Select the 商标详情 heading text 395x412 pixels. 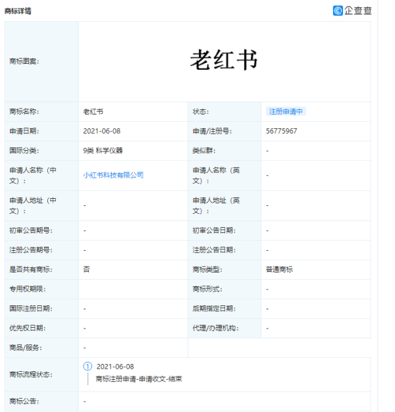pyautogui.click(x=18, y=11)
